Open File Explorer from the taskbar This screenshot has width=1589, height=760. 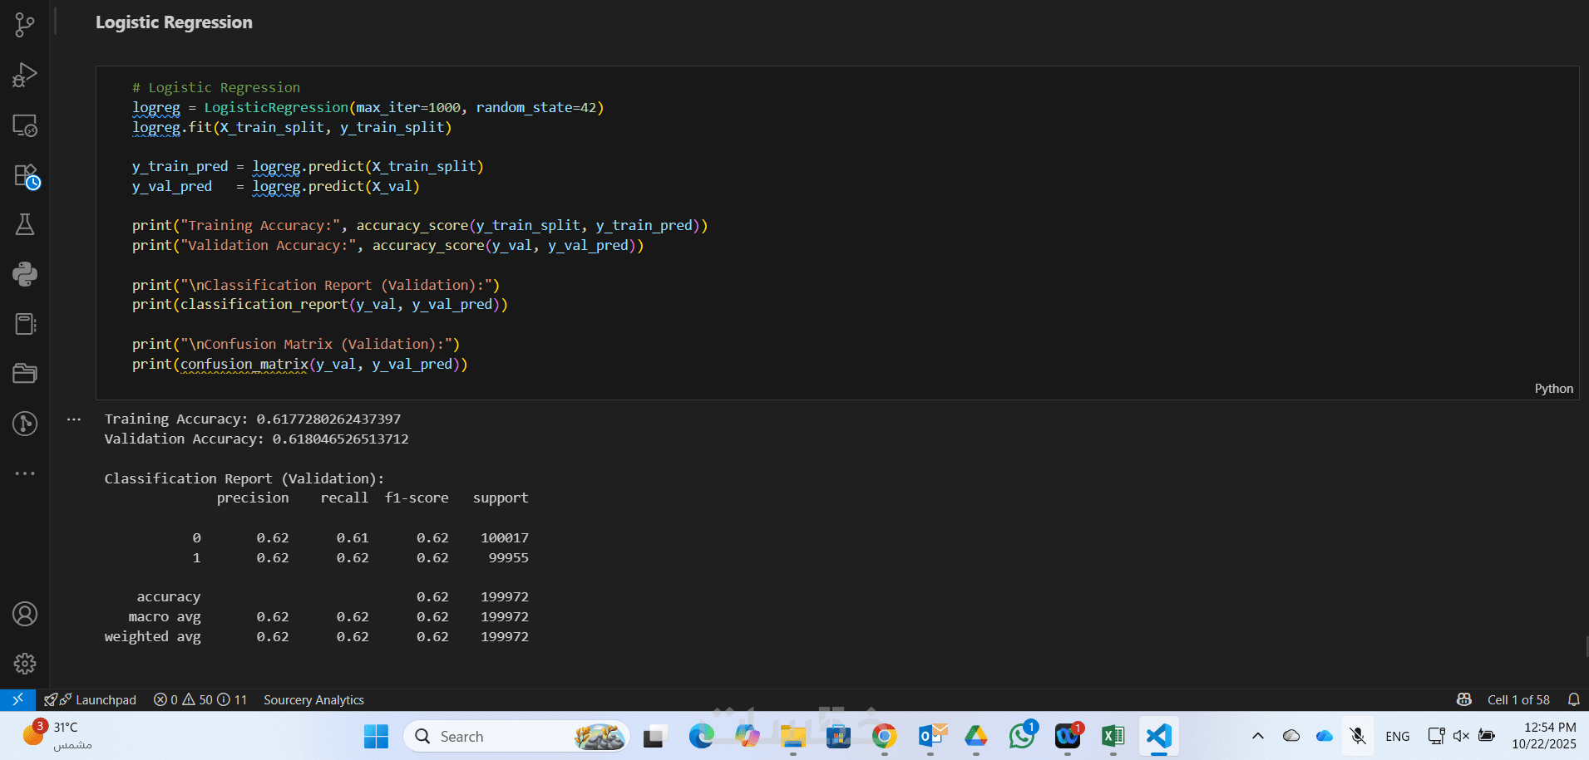point(792,736)
